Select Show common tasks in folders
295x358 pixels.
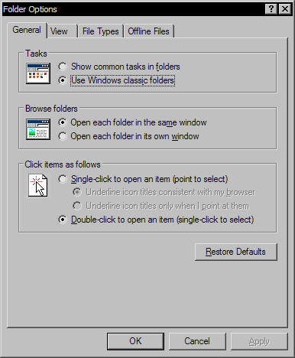click(119, 67)
